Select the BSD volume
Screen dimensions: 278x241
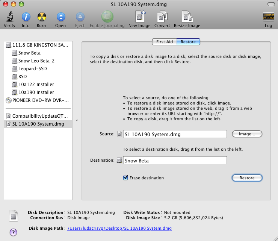coord(38,77)
